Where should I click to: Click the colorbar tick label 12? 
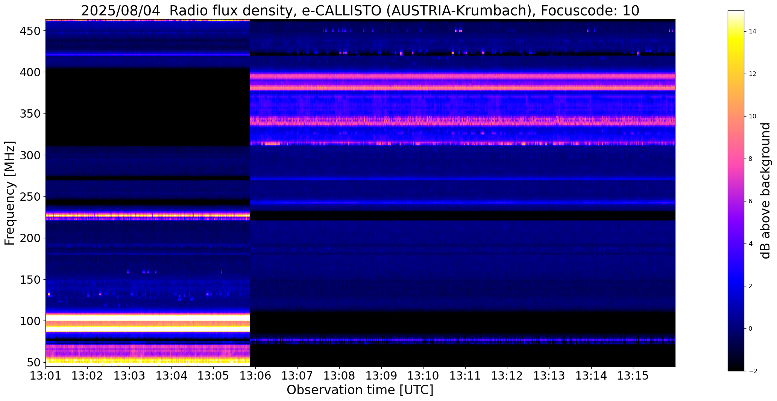(753, 74)
